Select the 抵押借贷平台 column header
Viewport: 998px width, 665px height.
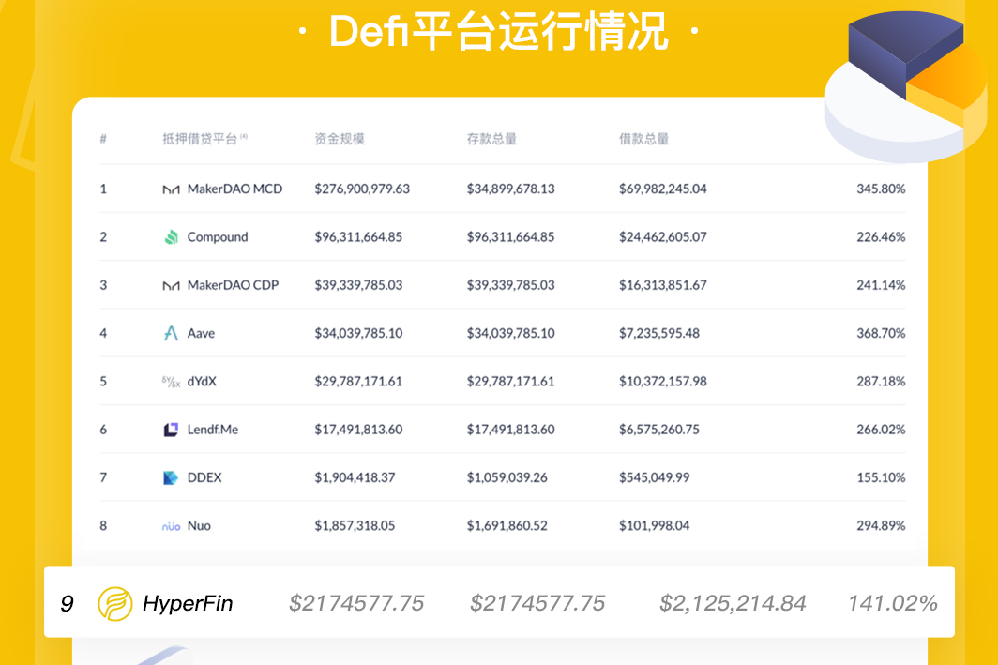[x=204, y=139]
